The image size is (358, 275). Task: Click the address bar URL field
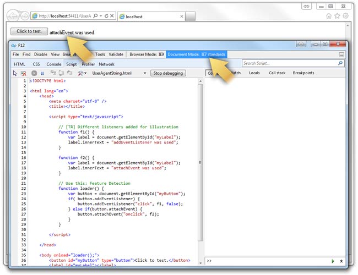(65, 16)
